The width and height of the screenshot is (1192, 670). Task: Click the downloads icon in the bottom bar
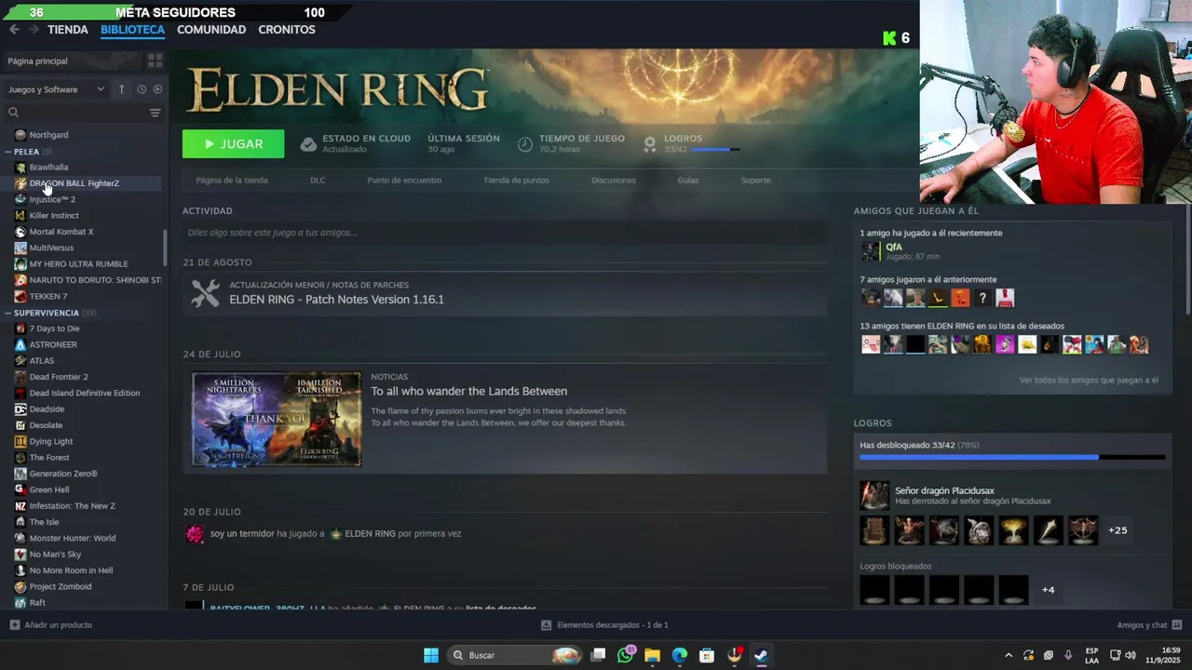pyautogui.click(x=547, y=625)
